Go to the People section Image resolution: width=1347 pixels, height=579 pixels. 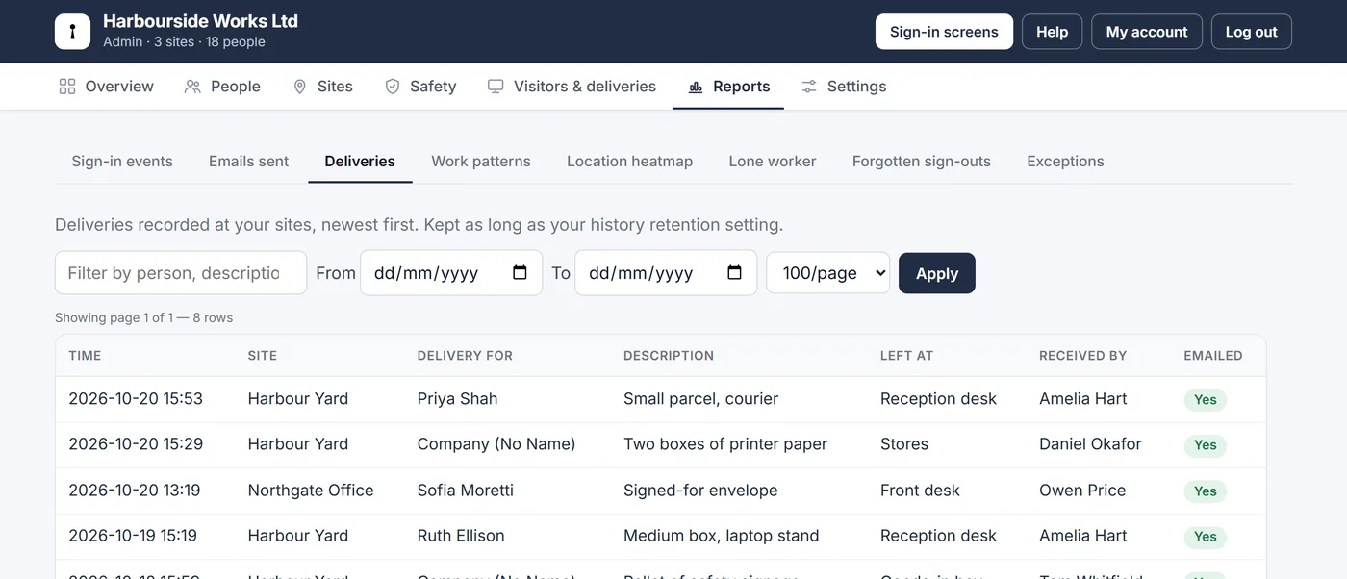point(222,87)
